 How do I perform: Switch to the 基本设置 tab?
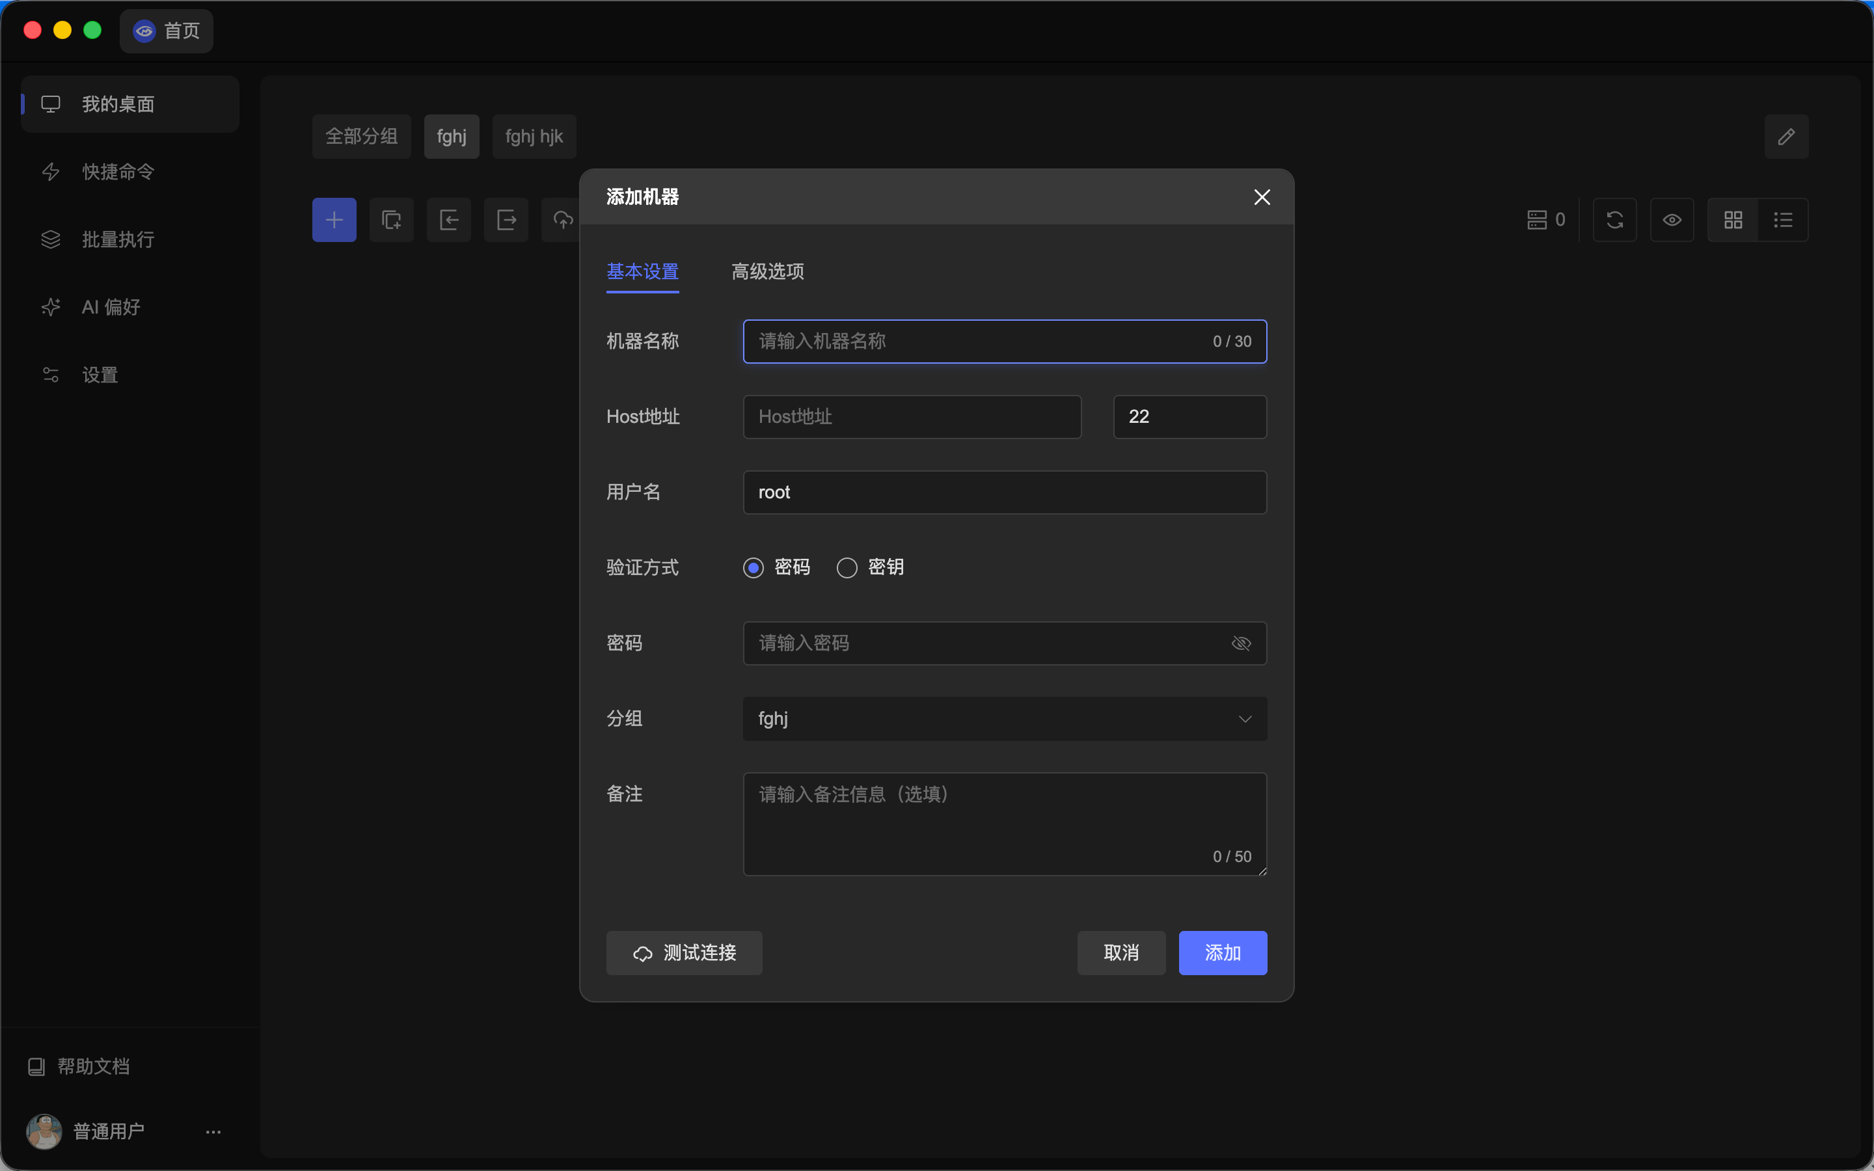tap(643, 272)
